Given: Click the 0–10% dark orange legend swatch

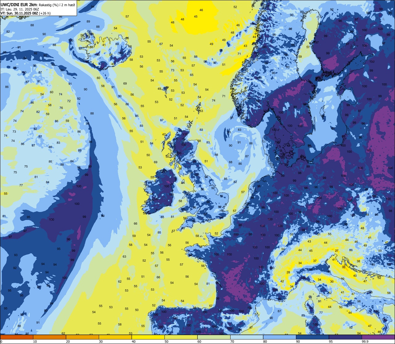Looking at the screenshot, I should (17, 337).
